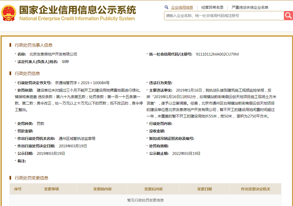Click the 作出变更决定机关 column header

255,189
